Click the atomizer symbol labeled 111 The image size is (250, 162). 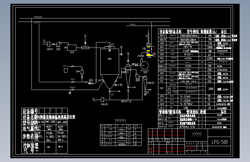tap(110, 48)
